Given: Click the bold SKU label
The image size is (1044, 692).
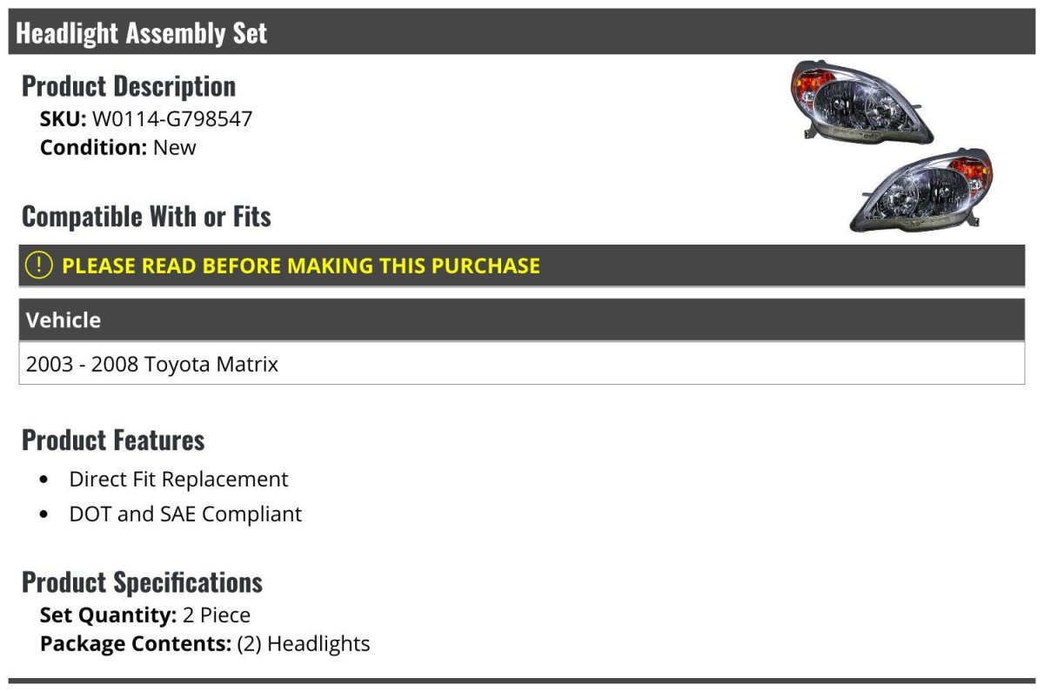Looking at the screenshot, I should tap(63, 118).
